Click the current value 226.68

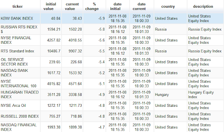76,62
